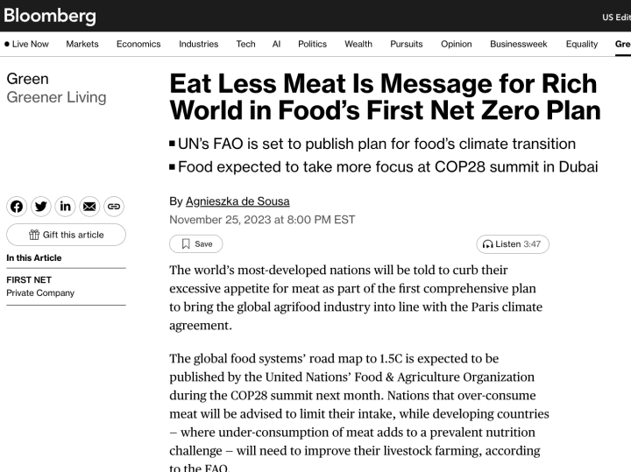
Task: Share article via email icon
Action: tap(89, 207)
